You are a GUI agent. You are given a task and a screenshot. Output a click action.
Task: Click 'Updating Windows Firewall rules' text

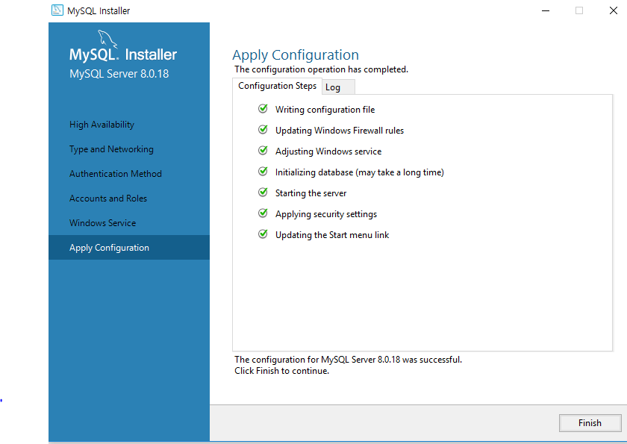pos(340,131)
